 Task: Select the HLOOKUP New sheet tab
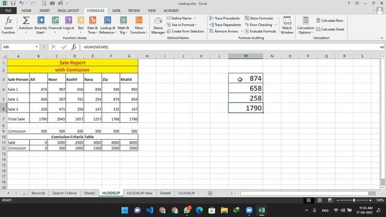click(139, 193)
